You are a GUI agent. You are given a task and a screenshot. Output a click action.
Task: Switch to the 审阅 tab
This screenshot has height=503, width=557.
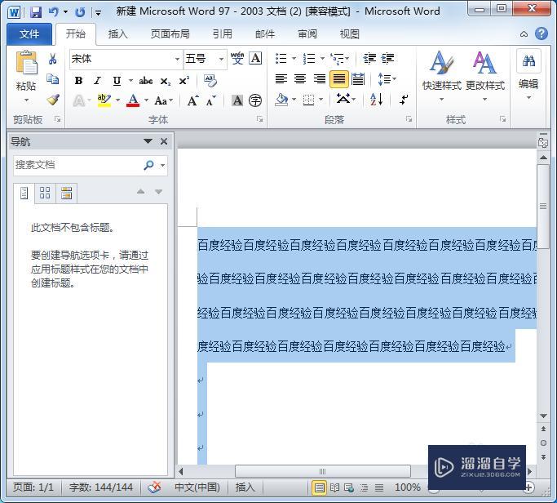(x=307, y=33)
